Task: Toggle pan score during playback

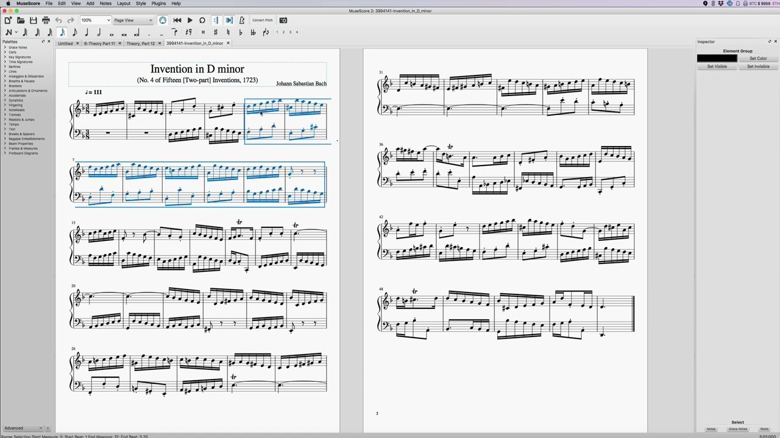Action: coord(229,20)
